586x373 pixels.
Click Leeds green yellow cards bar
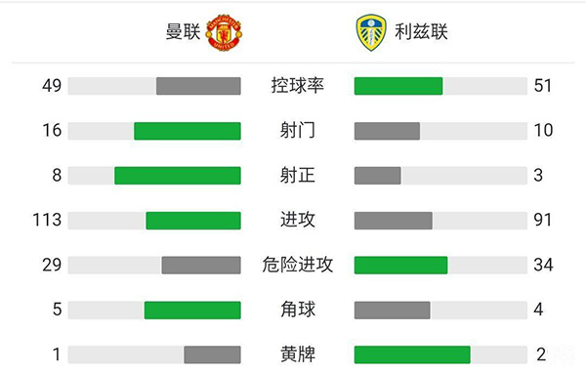[412, 354]
